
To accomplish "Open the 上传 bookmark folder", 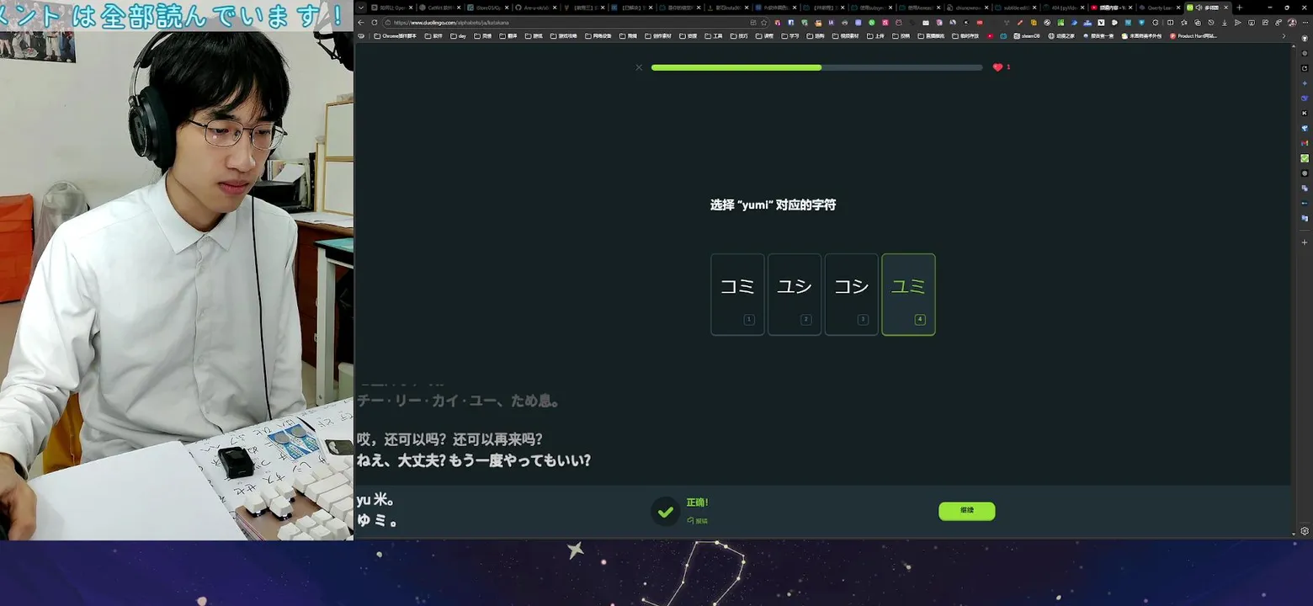I will coord(875,36).
